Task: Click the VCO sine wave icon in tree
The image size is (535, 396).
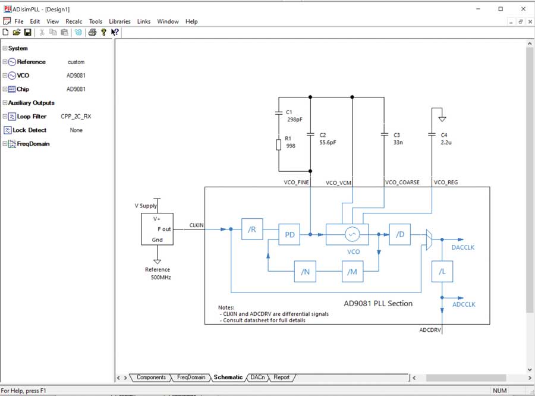Action: pos(12,76)
